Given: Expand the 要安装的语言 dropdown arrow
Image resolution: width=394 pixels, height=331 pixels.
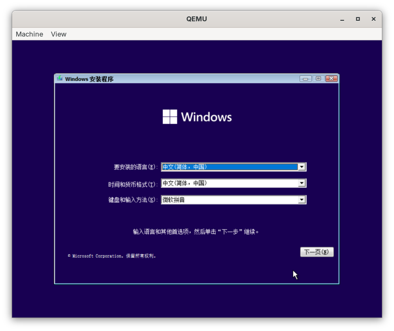Looking at the screenshot, I should tap(302, 167).
